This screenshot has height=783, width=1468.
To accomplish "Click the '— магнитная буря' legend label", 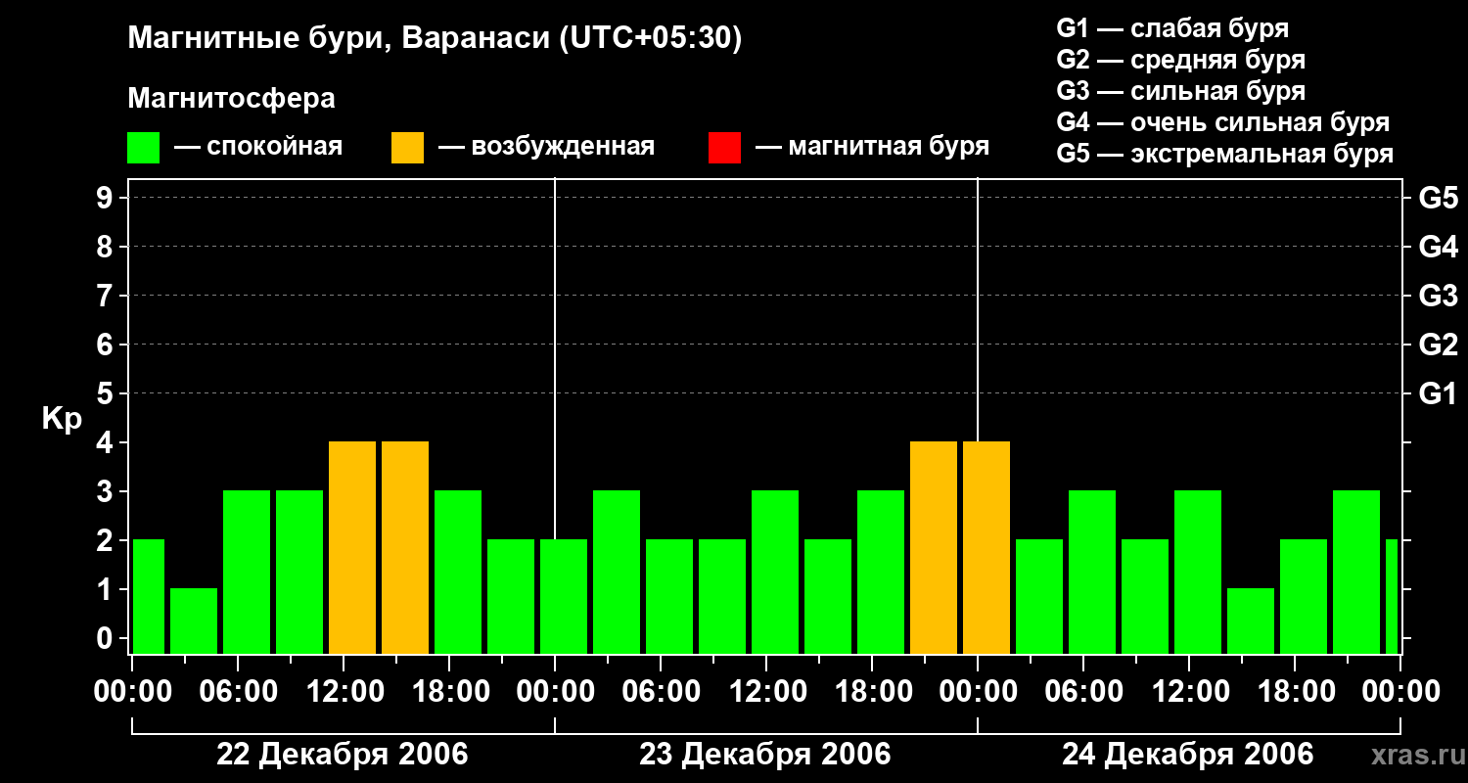I will tap(872, 148).
